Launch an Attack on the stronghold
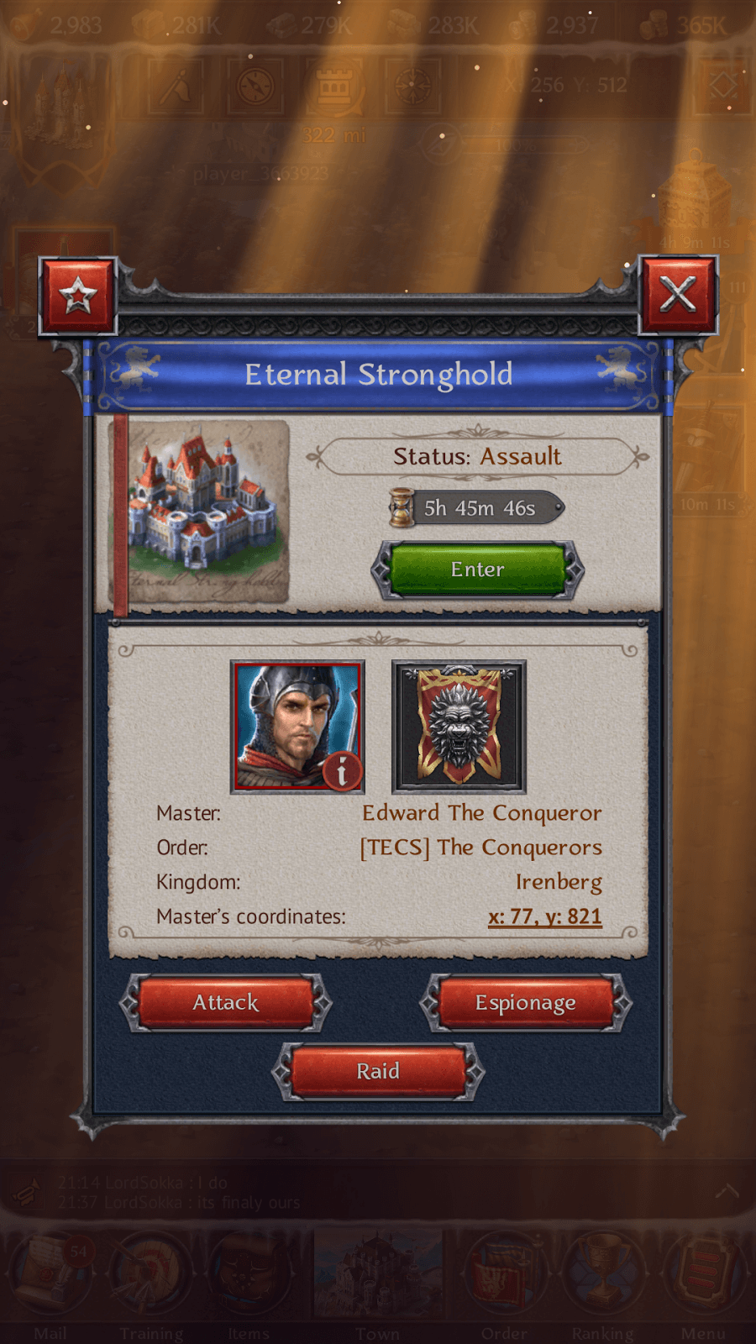 (226, 1002)
